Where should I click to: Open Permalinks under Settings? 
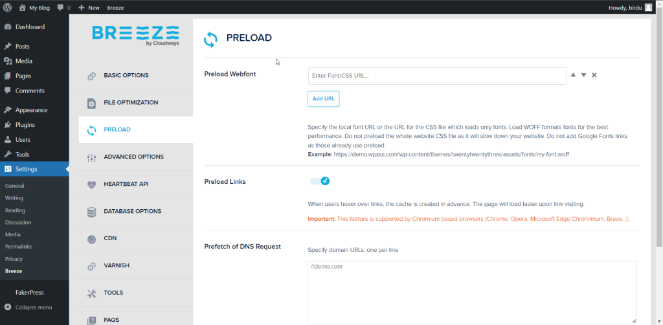(x=18, y=247)
